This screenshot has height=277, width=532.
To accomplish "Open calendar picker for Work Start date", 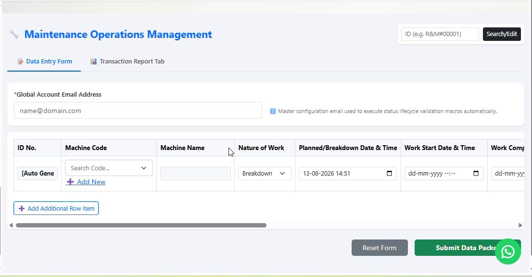I will (x=476, y=173).
